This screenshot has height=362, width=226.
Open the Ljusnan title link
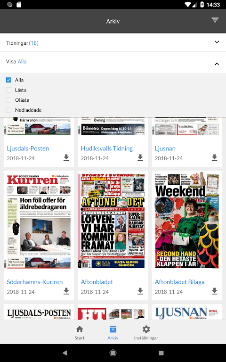tap(165, 148)
